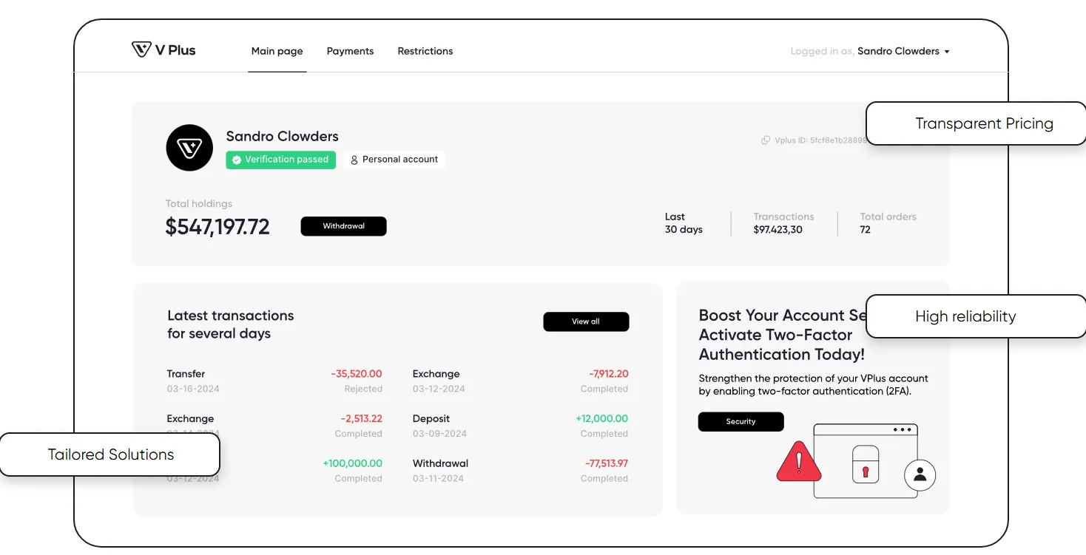Viewport: 1086px width, 555px height.
Task: Click the person icon in Personal account badge
Action: click(354, 160)
